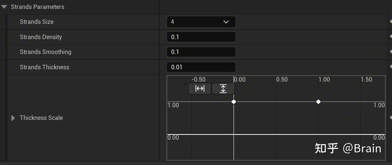Reset Strands Smoothing using its edge arrow
392x165 pixels.
(390, 52)
